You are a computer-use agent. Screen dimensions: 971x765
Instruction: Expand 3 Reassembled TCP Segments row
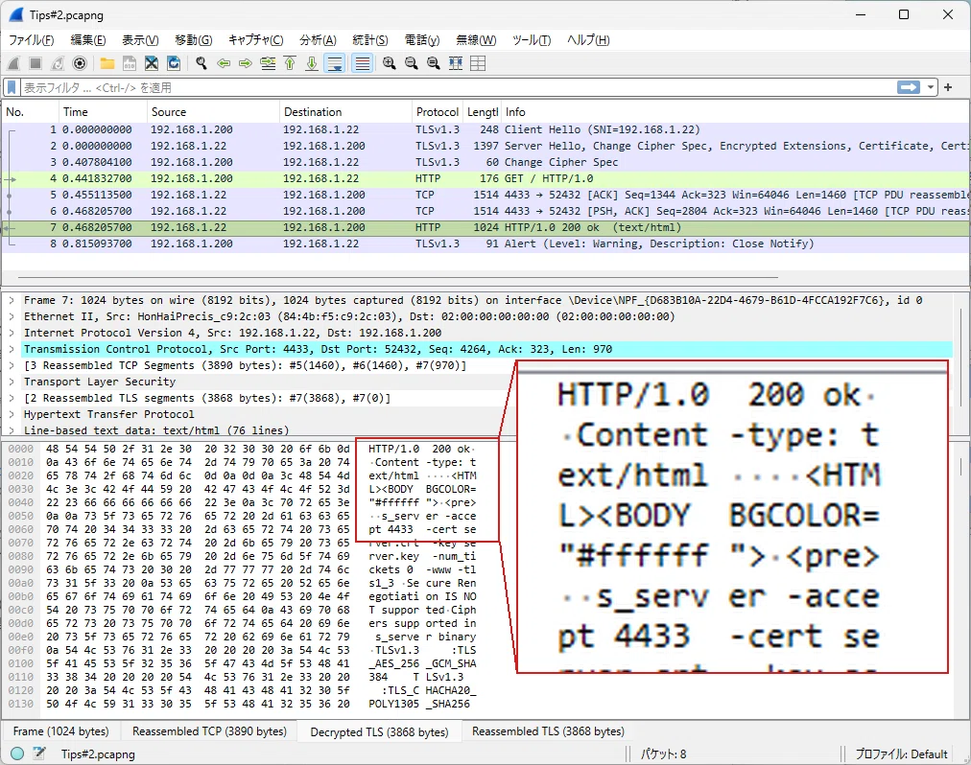coord(12,365)
